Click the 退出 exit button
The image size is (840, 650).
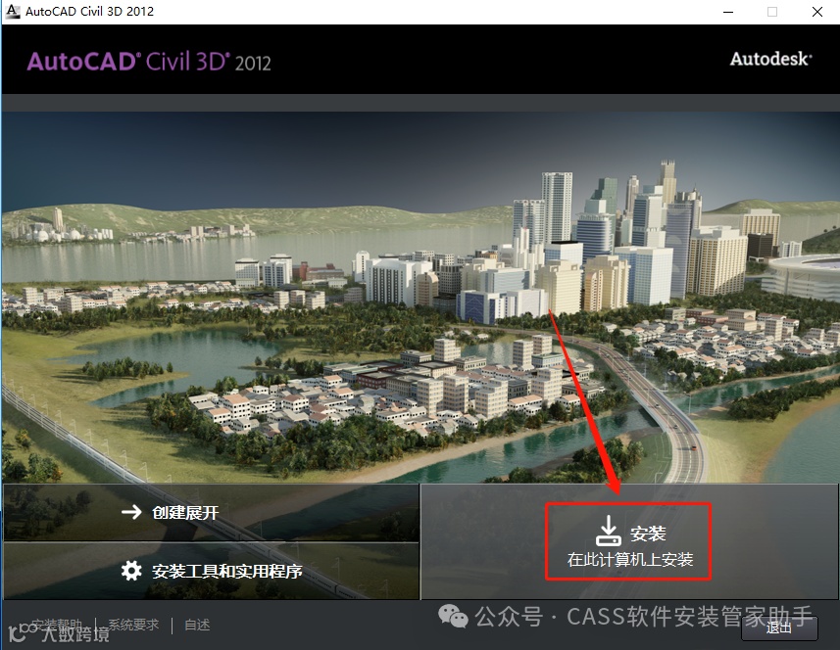coord(779,627)
